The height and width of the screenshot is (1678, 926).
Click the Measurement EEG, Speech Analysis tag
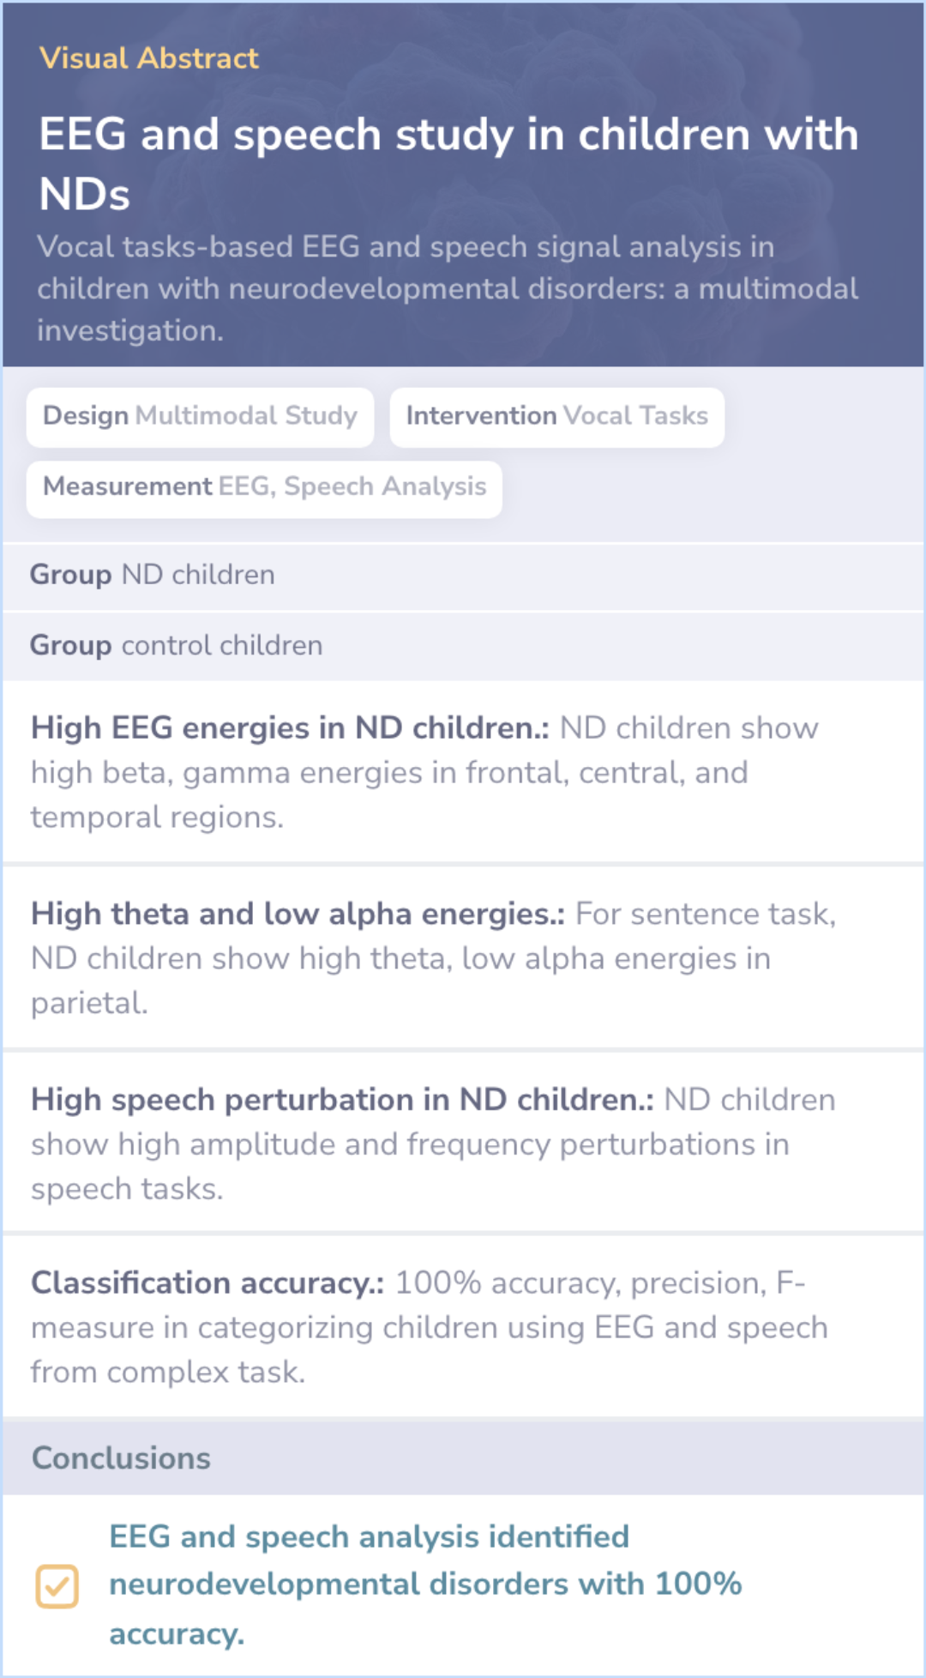pyautogui.click(x=264, y=488)
